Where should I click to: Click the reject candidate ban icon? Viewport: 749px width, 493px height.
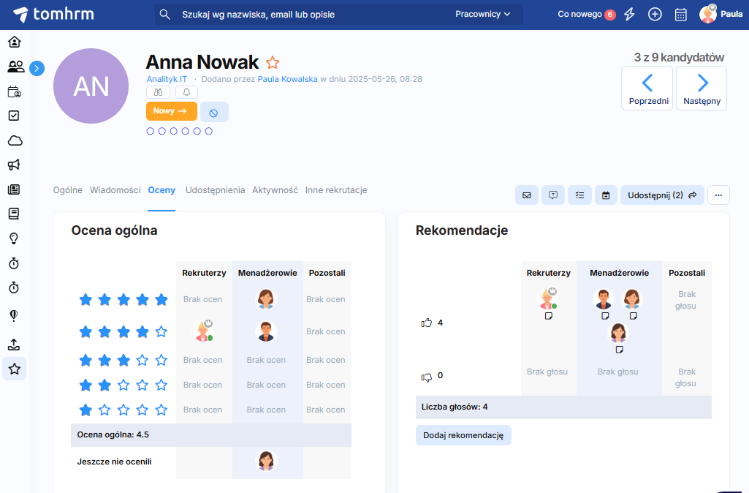pyautogui.click(x=214, y=112)
